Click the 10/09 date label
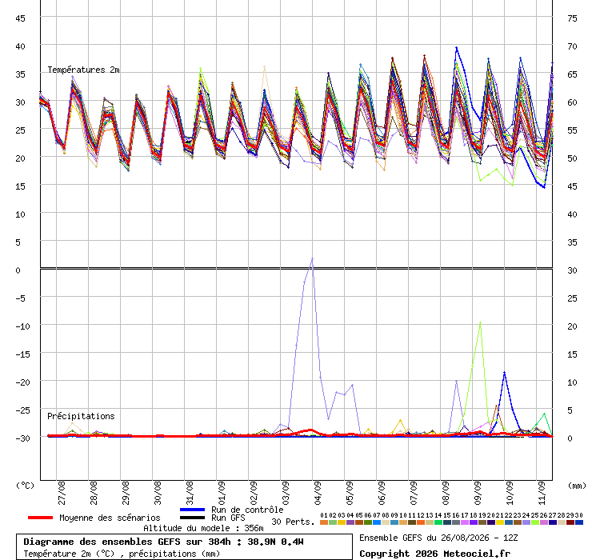Viewport: 592px width, 560px height. tap(510, 493)
